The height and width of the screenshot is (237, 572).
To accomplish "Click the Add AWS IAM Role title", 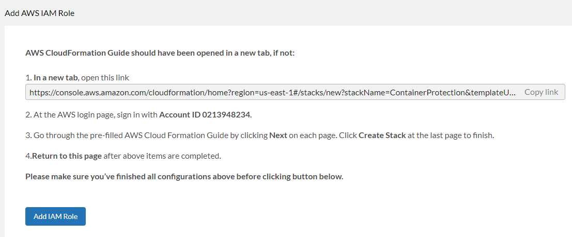I will pyautogui.click(x=40, y=13).
